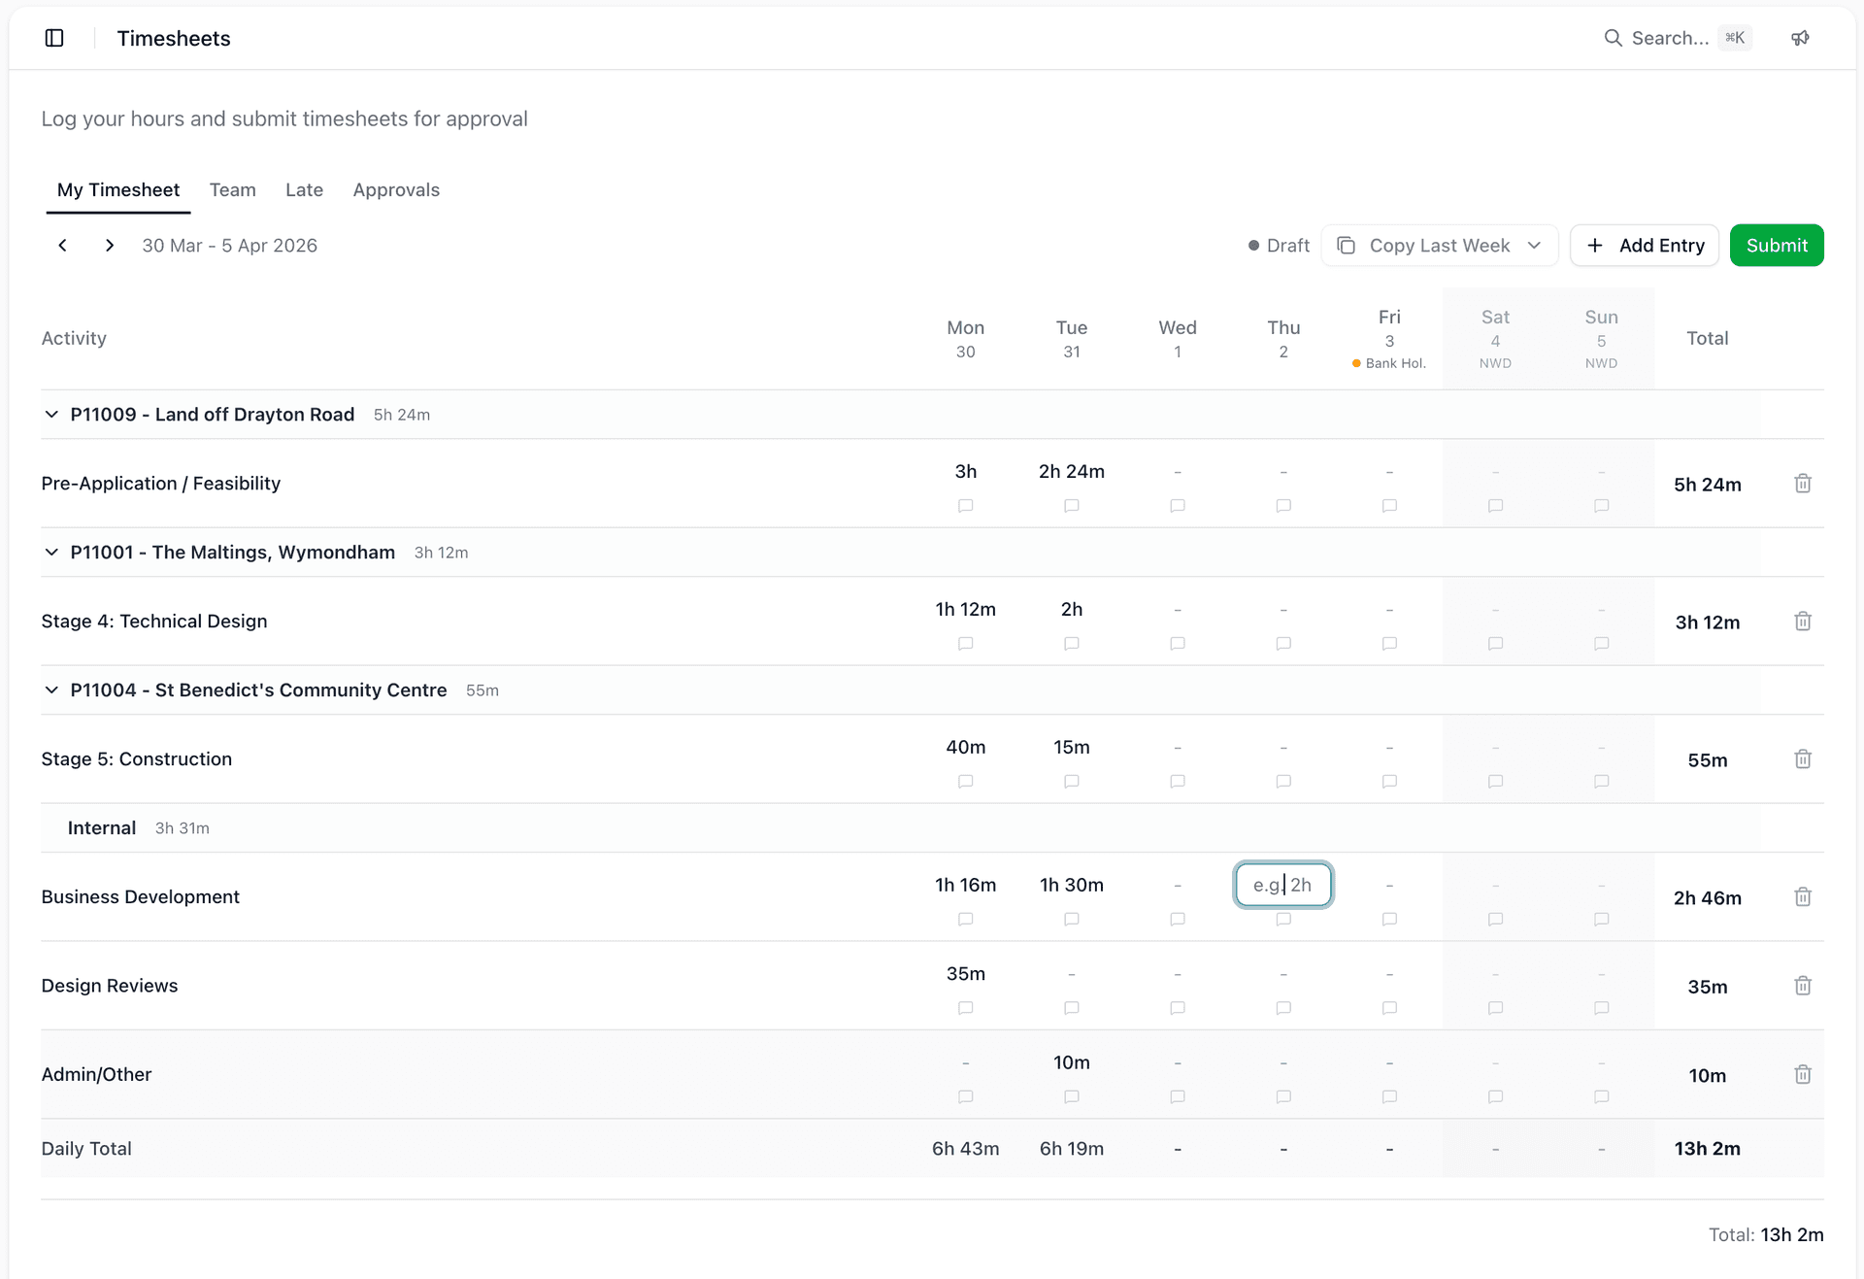Go to the previous week

(63, 246)
